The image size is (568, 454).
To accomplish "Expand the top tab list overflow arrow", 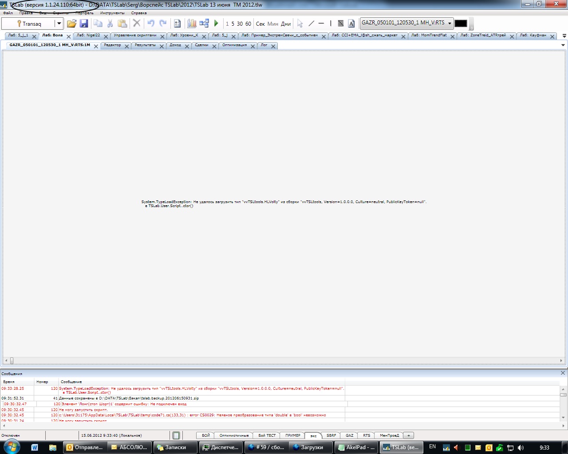I will coord(564,36).
